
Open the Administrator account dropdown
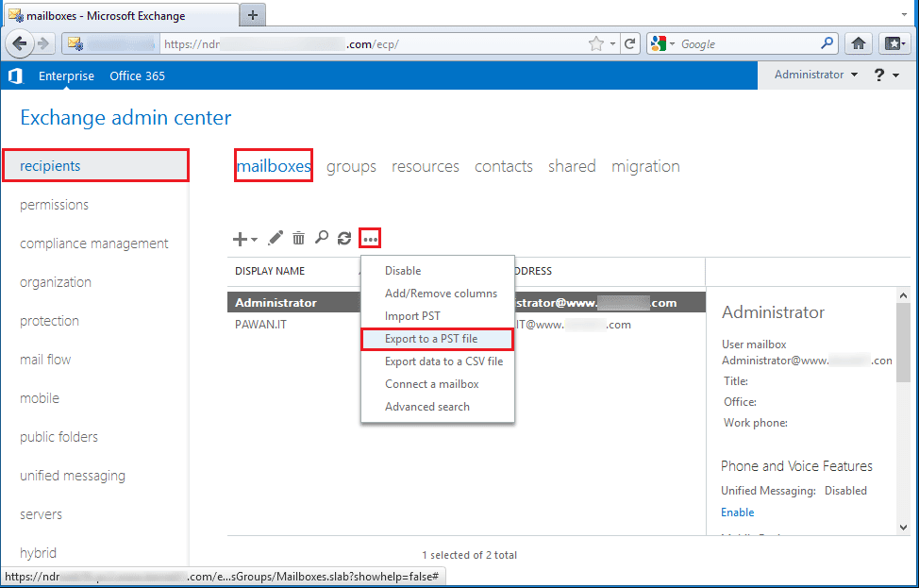(x=816, y=75)
